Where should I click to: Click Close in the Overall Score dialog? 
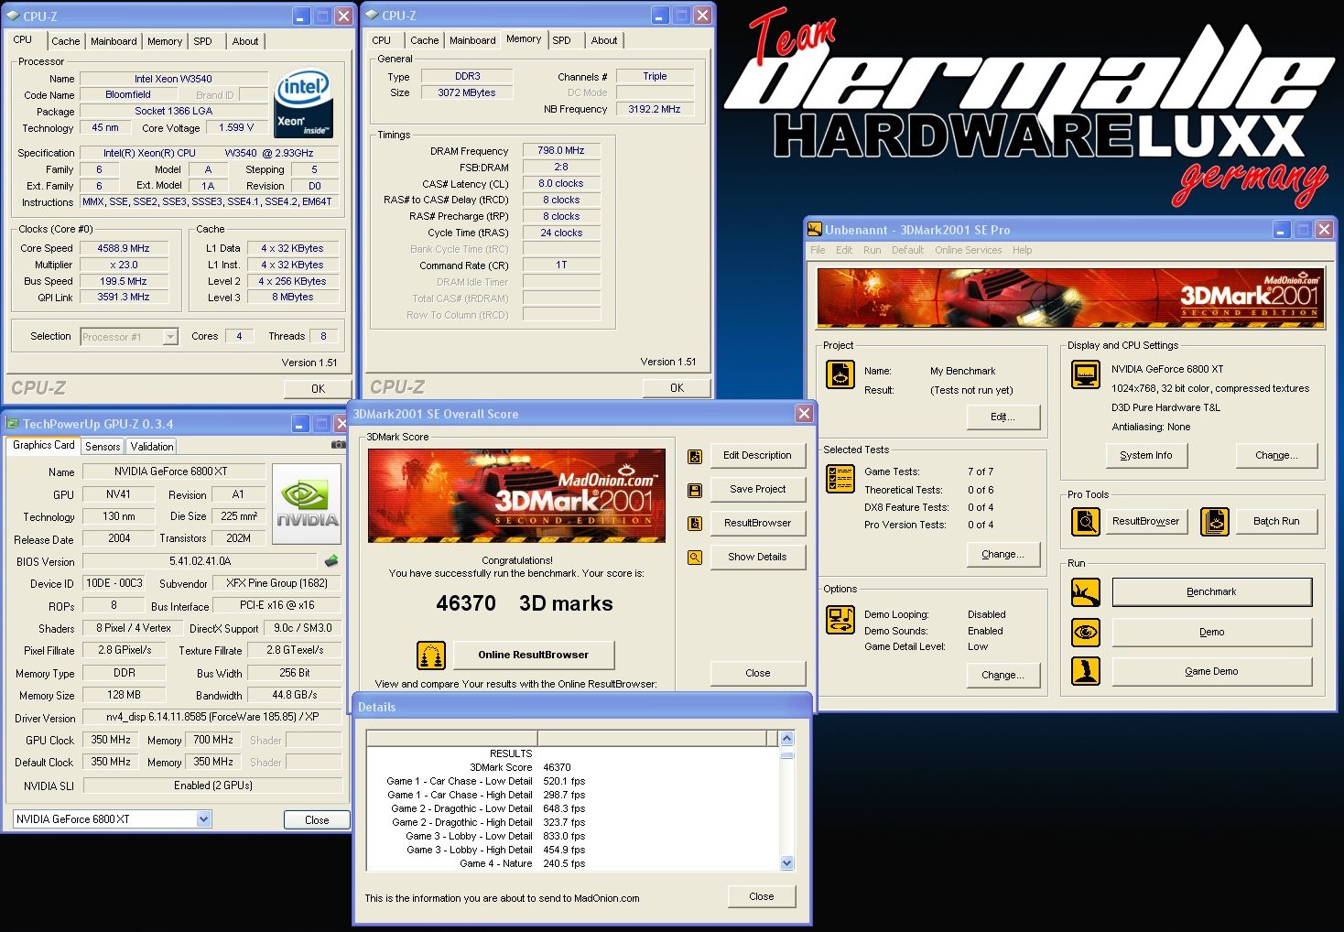[x=758, y=673]
